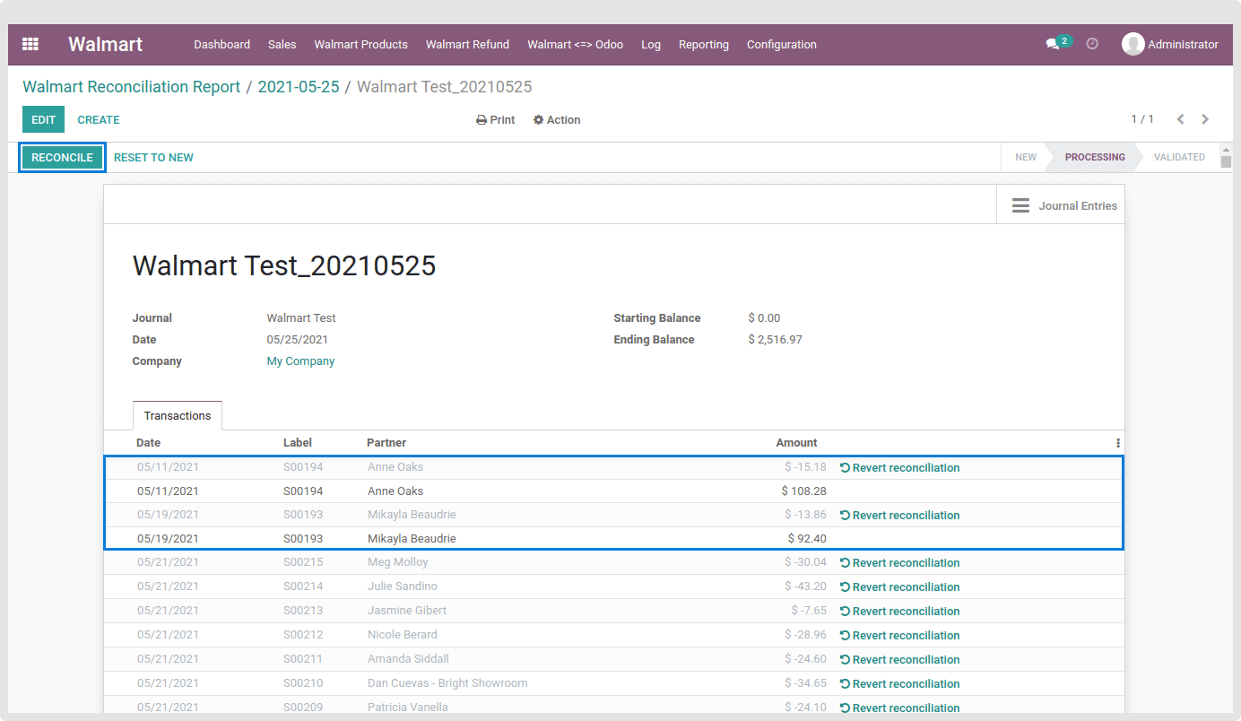The image size is (1241, 721).
Task: Sort by the Label column header
Action: click(x=298, y=443)
